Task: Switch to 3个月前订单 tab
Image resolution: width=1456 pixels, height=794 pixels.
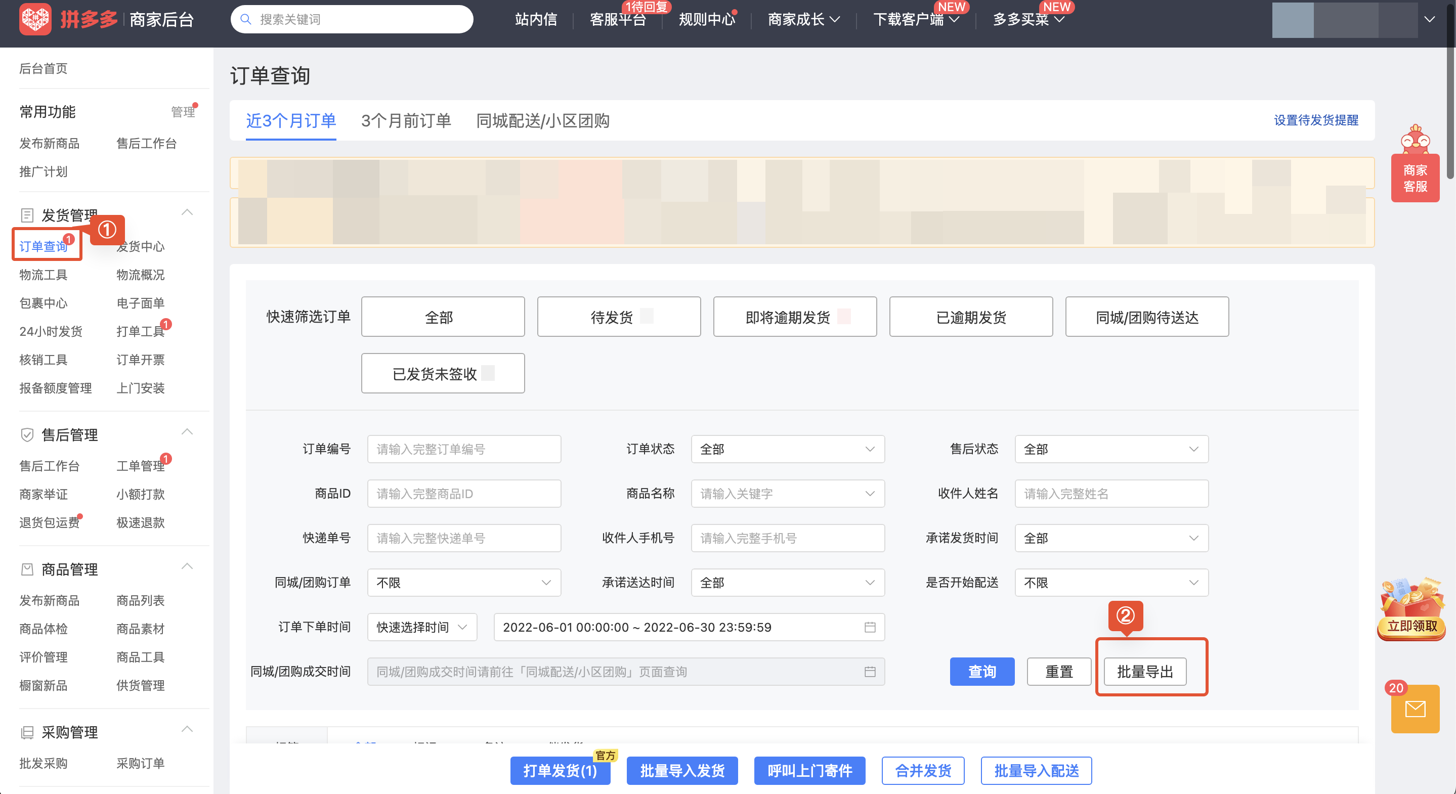Action: [x=406, y=120]
